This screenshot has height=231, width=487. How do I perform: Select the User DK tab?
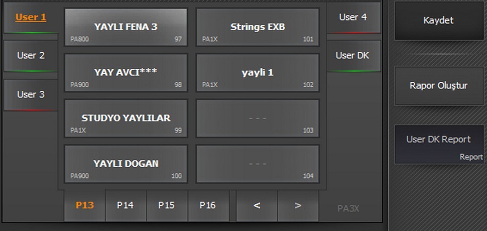pos(352,56)
